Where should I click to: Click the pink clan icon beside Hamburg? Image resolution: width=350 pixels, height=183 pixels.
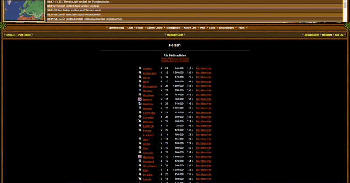tap(140, 156)
